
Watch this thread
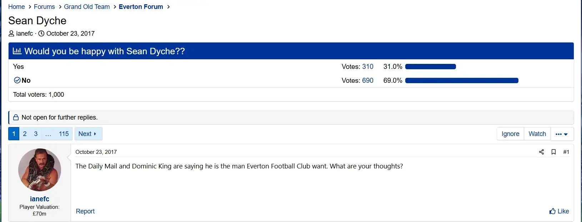coord(537,134)
